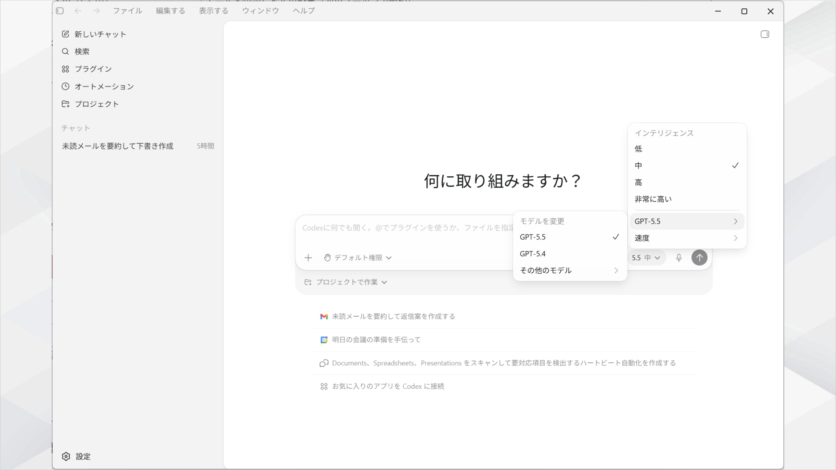Open the プロジェクトで作業 dropdown
The width and height of the screenshot is (836, 470).
346,282
